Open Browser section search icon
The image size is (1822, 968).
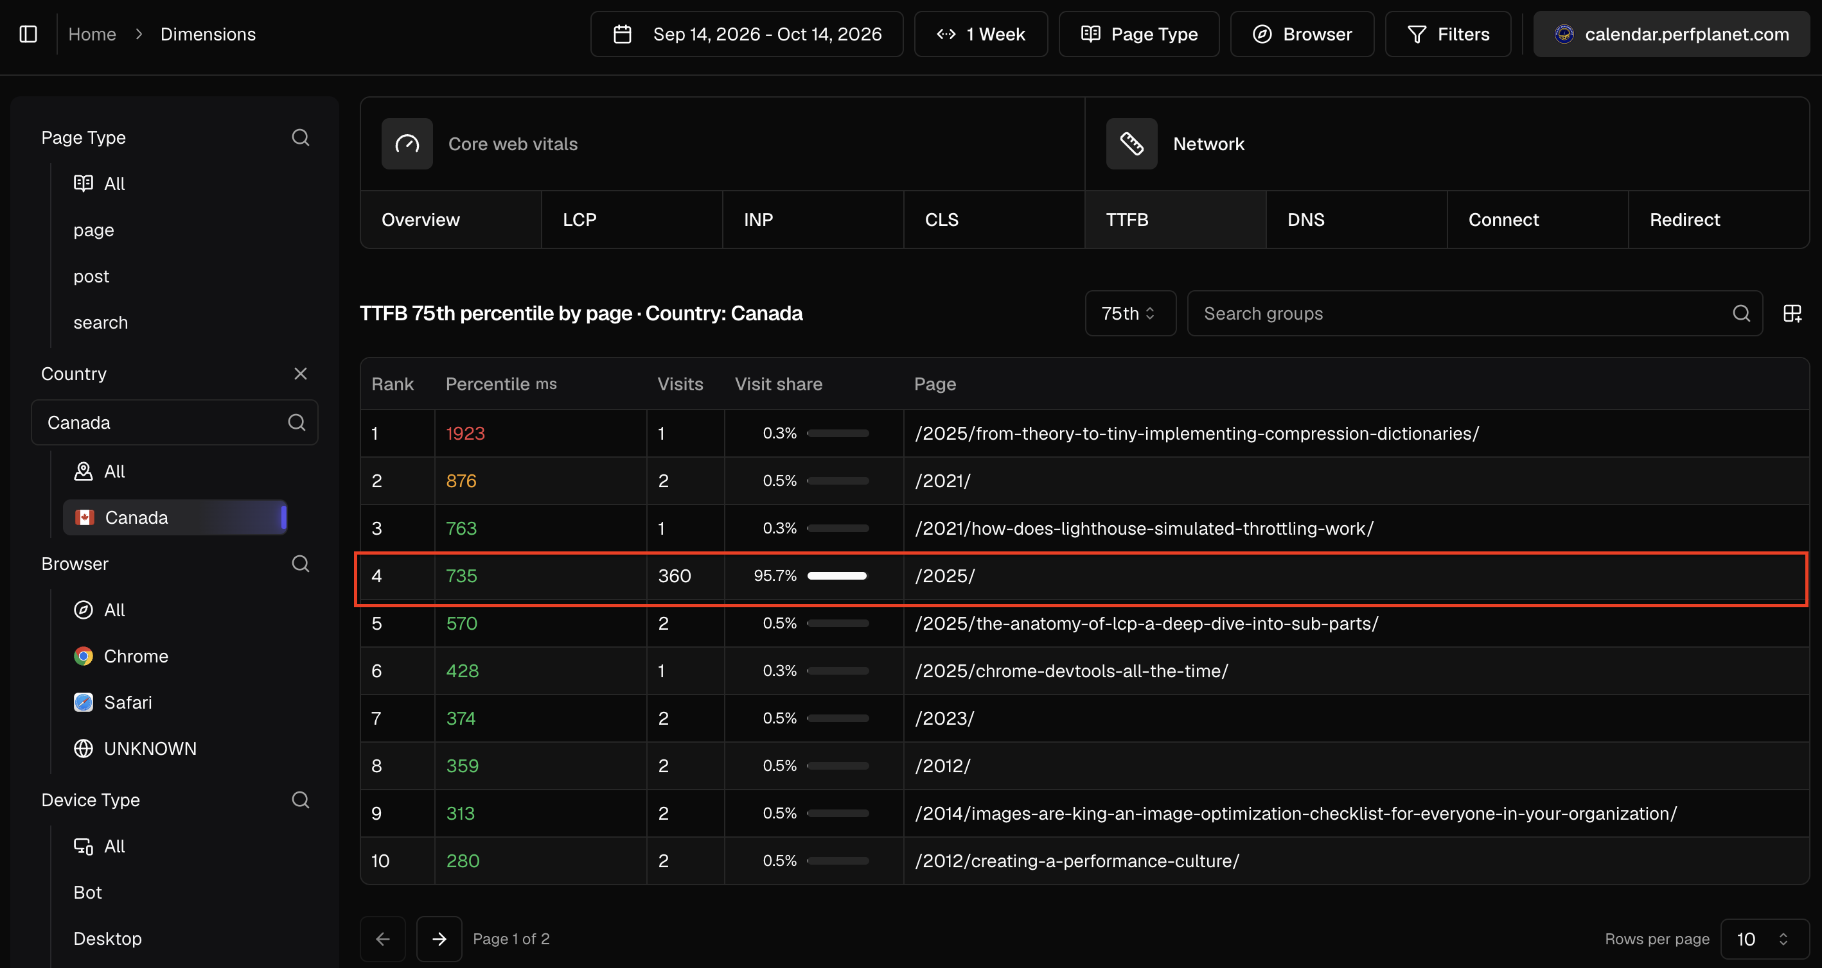point(301,563)
